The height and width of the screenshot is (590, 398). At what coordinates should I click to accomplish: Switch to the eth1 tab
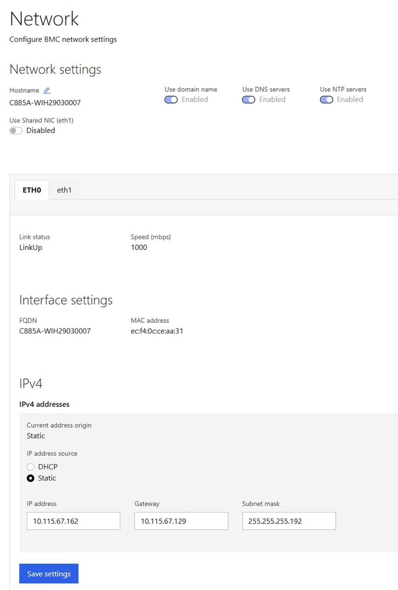(64, 190)
